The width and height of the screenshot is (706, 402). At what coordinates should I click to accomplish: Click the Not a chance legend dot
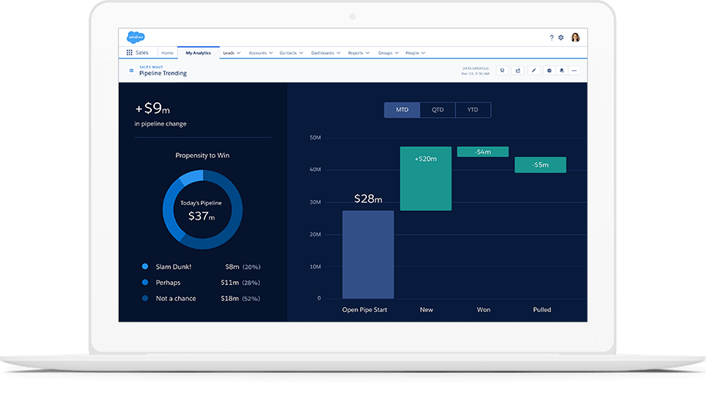(x=145, y=298)
